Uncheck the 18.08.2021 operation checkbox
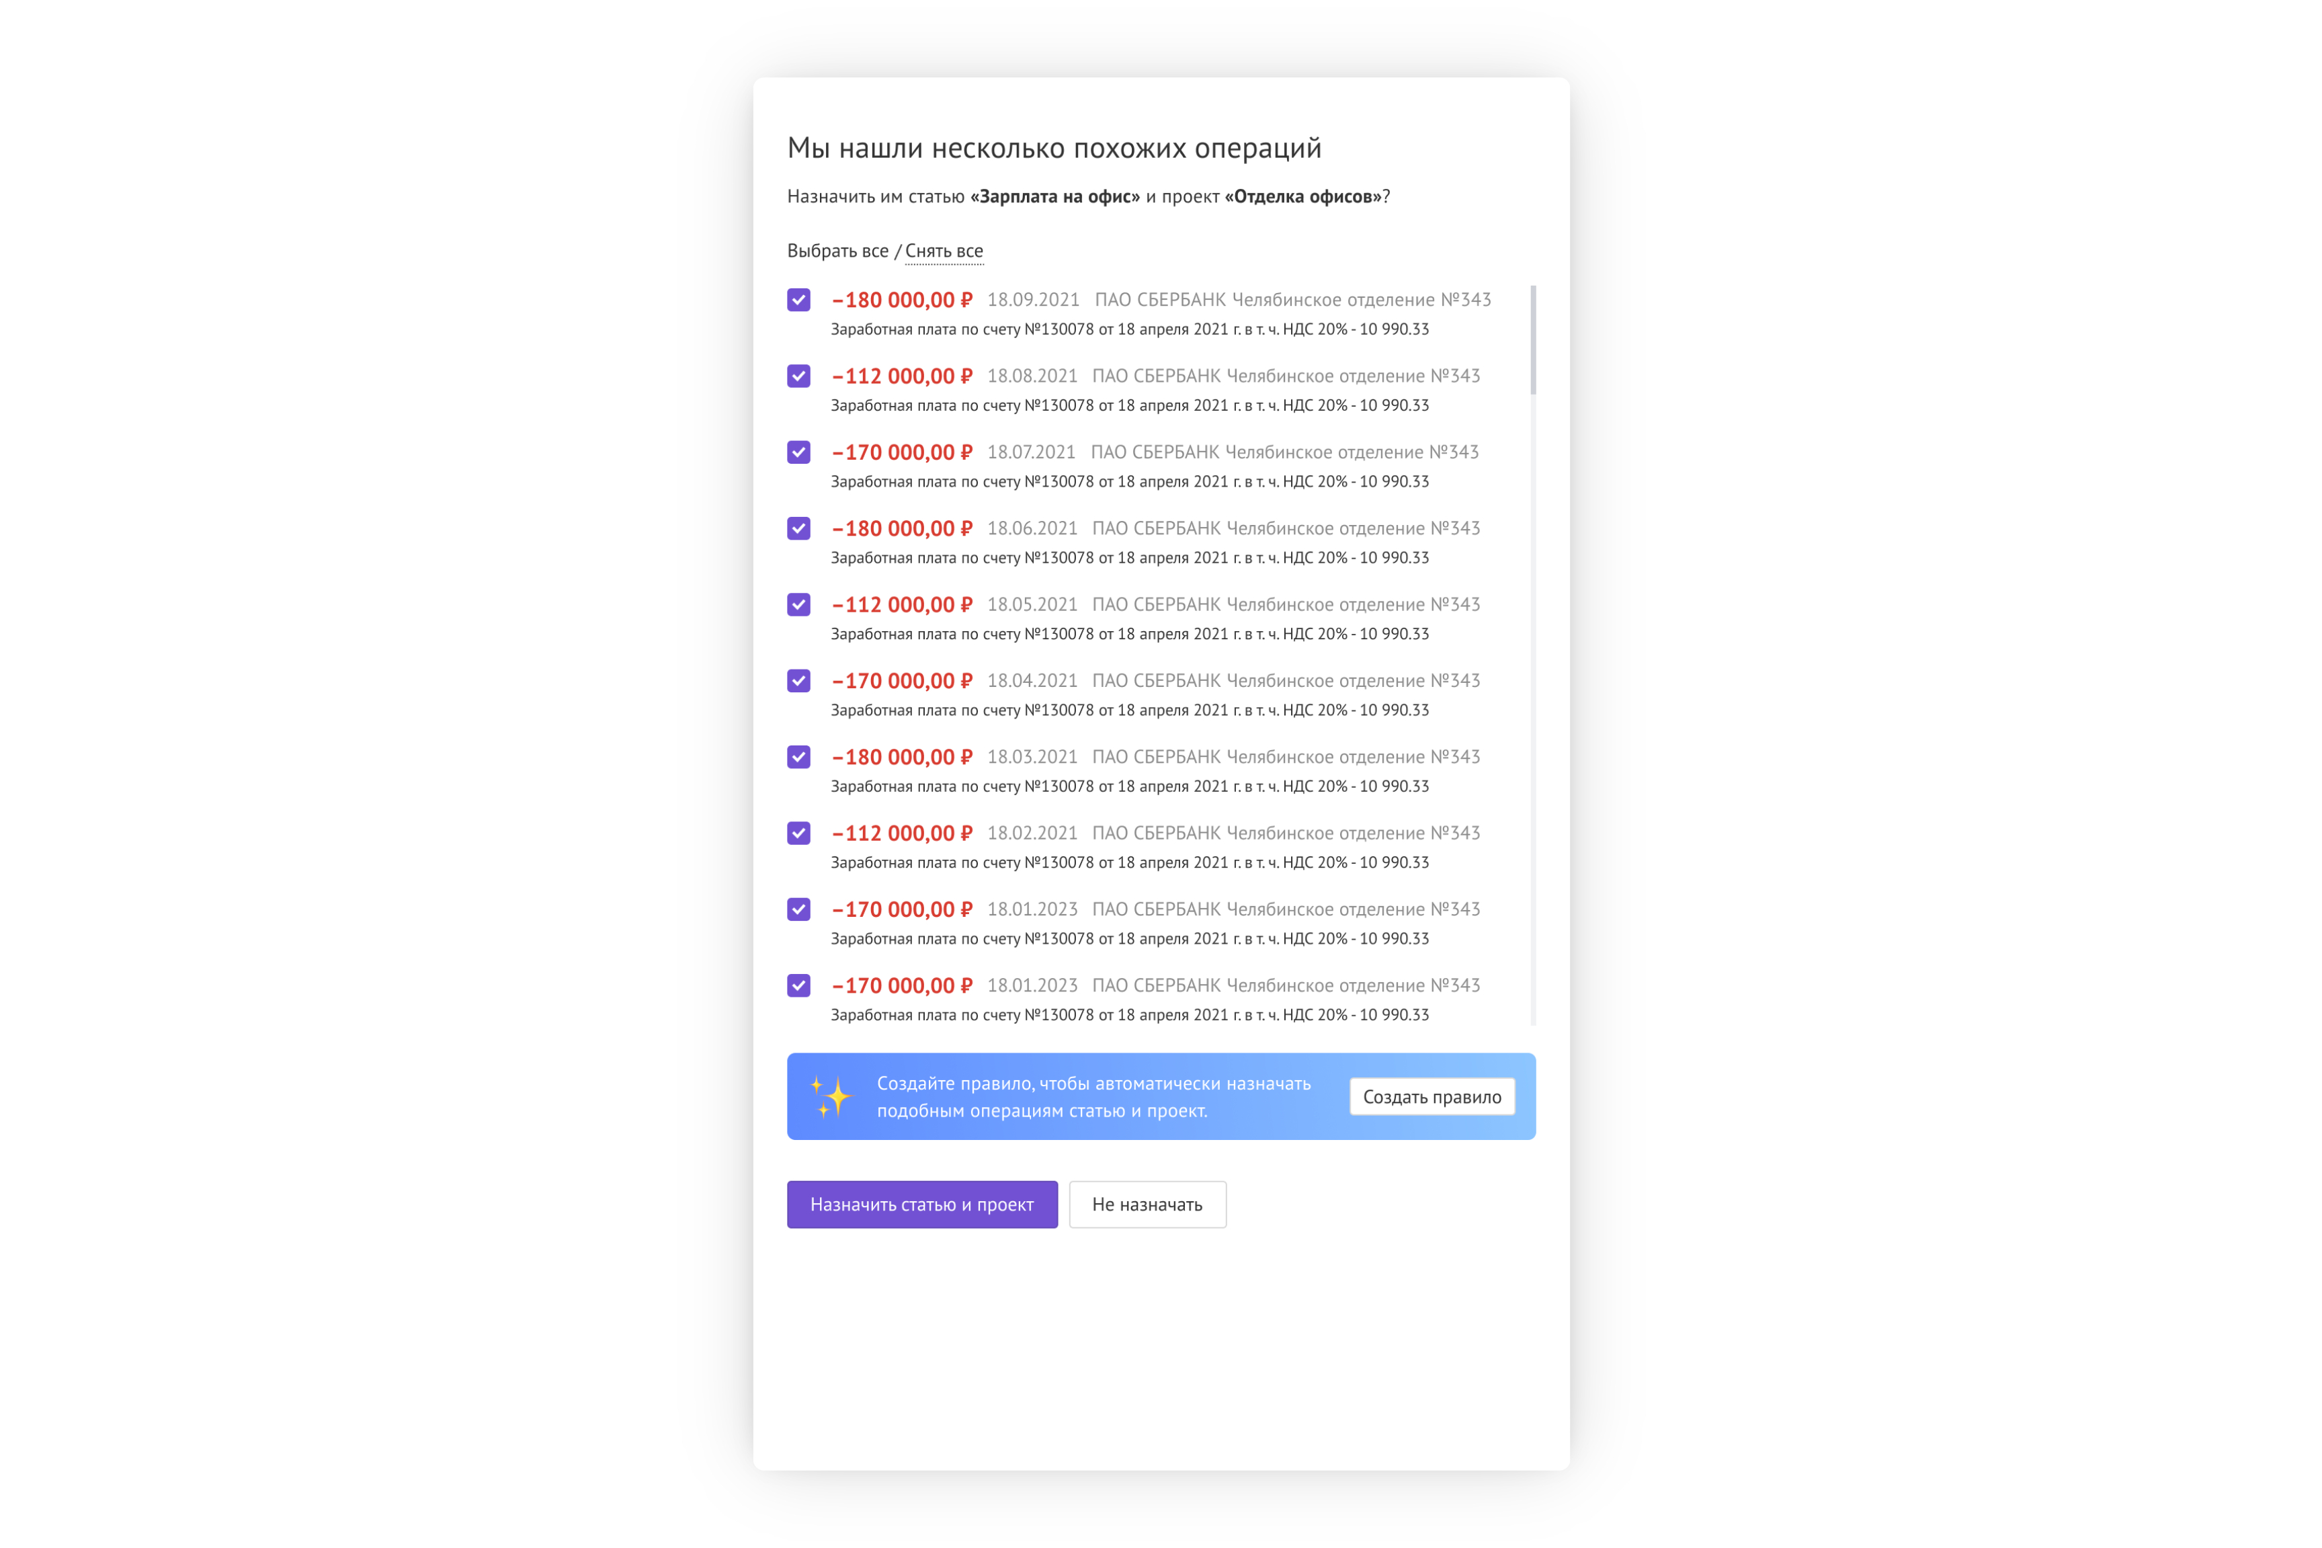 pos(798,376)
